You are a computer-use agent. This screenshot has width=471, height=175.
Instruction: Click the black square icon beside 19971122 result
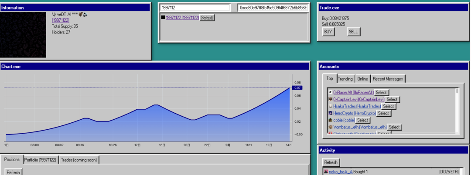[x=163, y=18]
